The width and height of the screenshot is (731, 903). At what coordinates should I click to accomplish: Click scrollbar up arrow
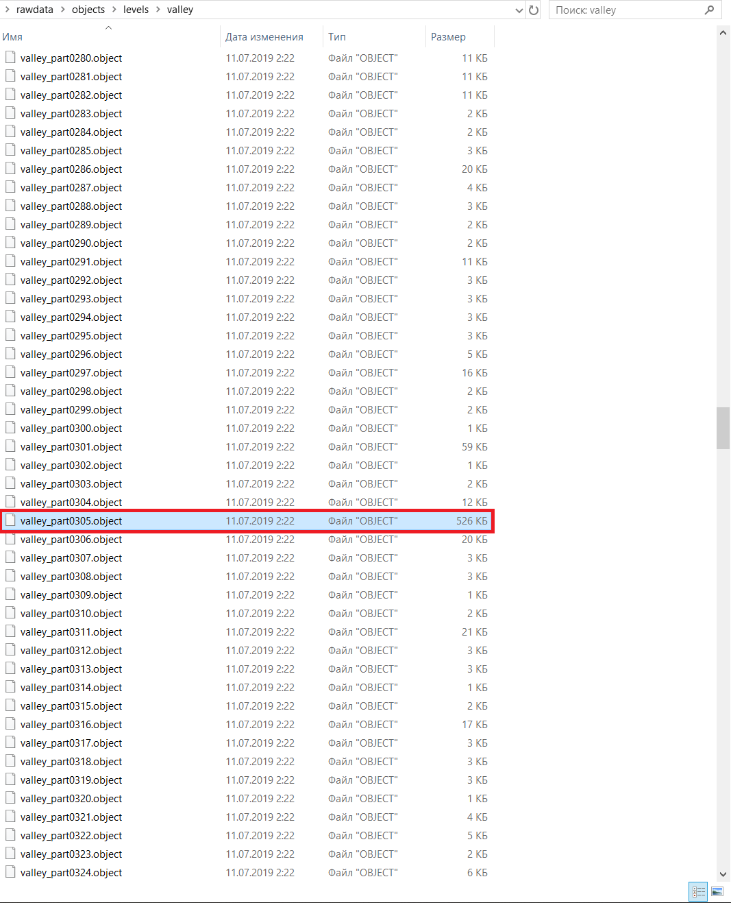[723, 33]
